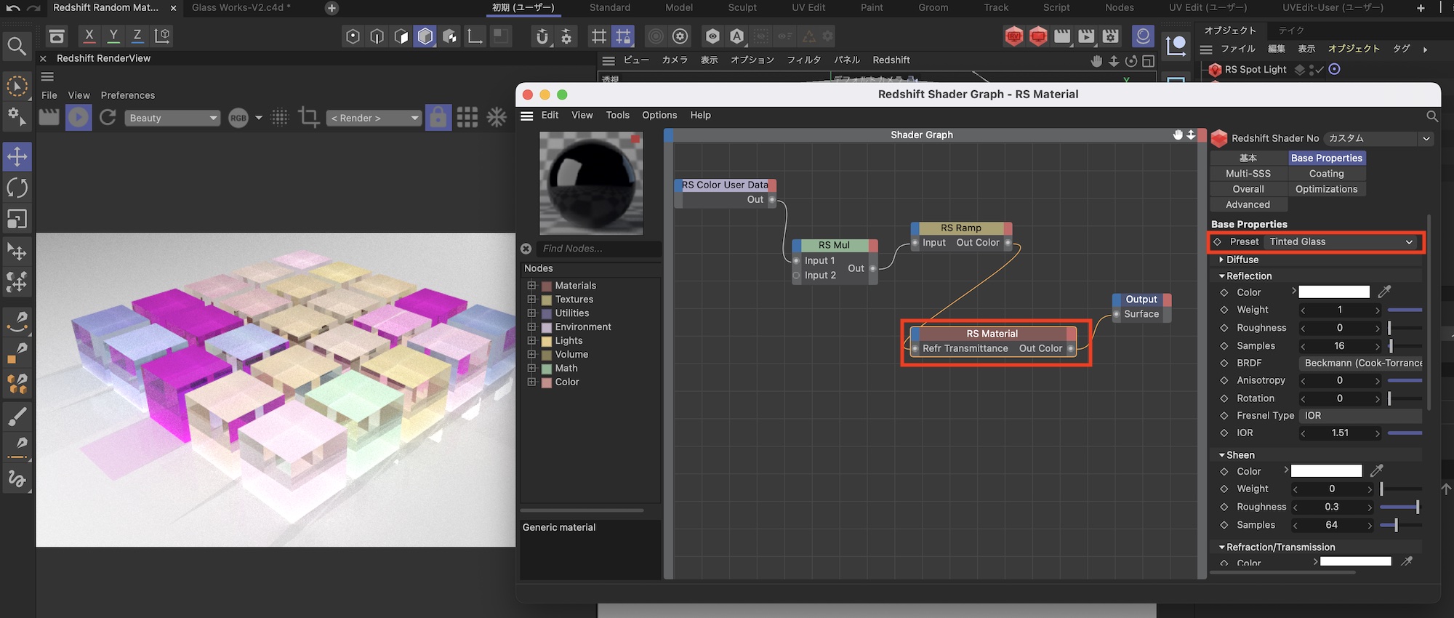
Task: Open the Tools menu in Shader Graph
Action: pyautogui.click(x=617, y=115)
